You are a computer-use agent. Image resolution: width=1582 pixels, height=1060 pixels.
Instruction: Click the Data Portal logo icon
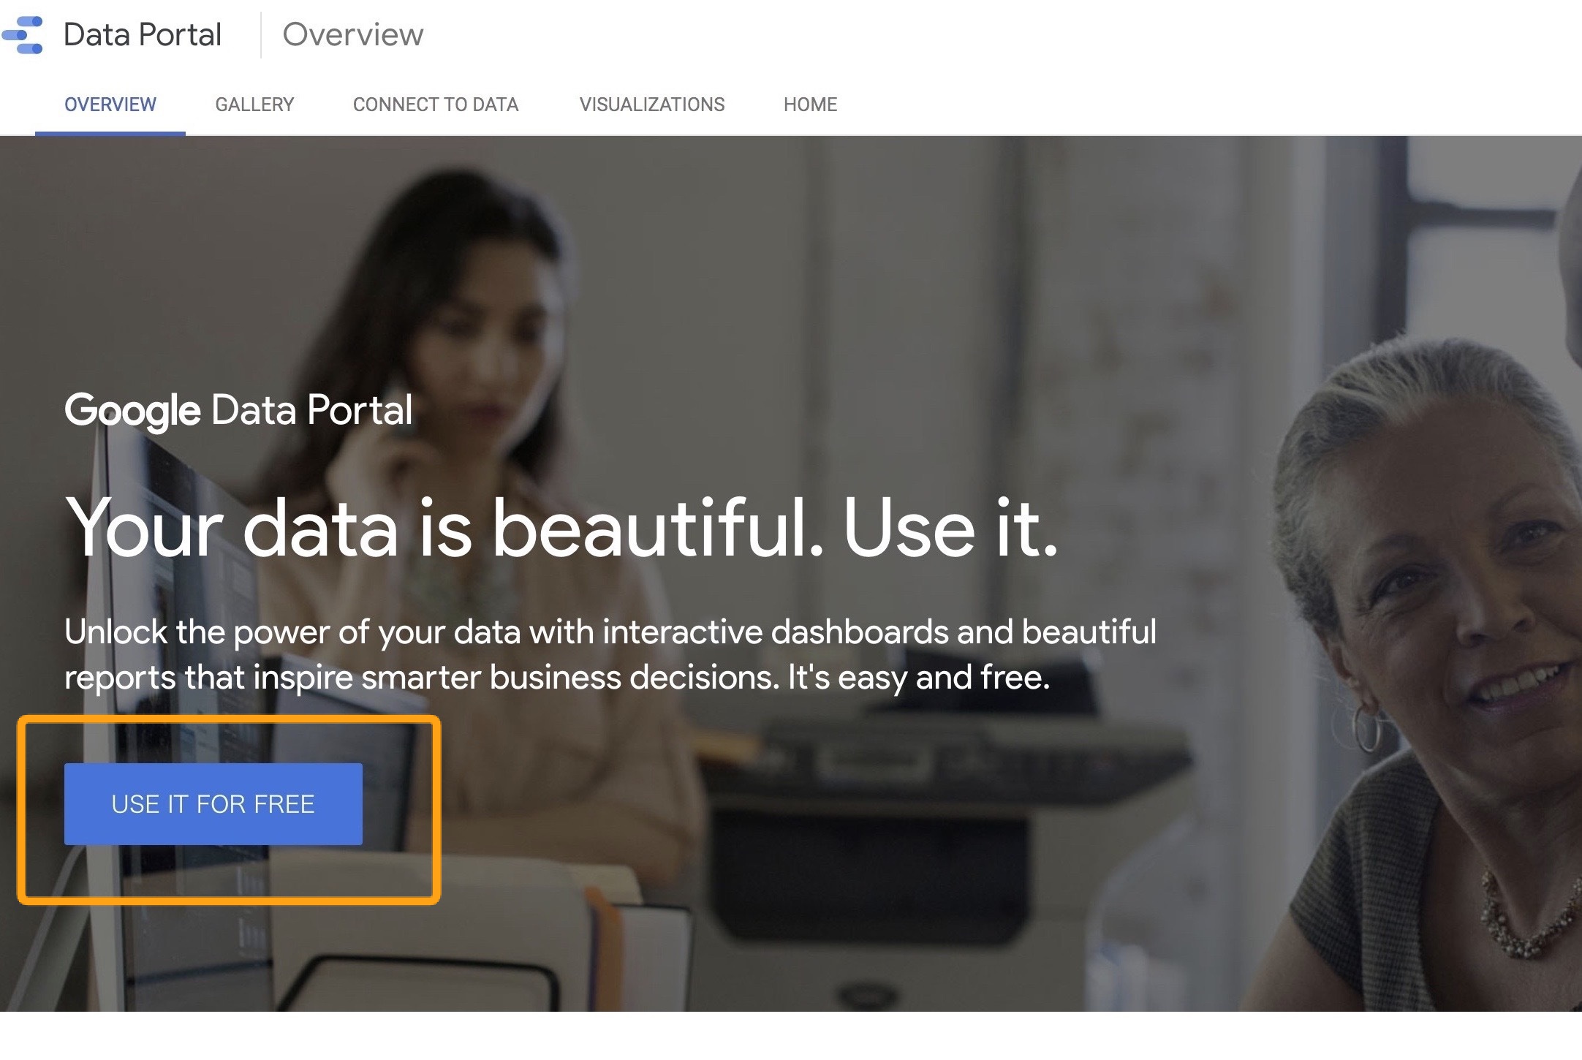click(x=23, y=35)
